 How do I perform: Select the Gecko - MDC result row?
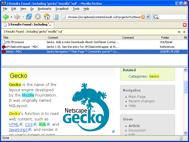coord(94,52)
